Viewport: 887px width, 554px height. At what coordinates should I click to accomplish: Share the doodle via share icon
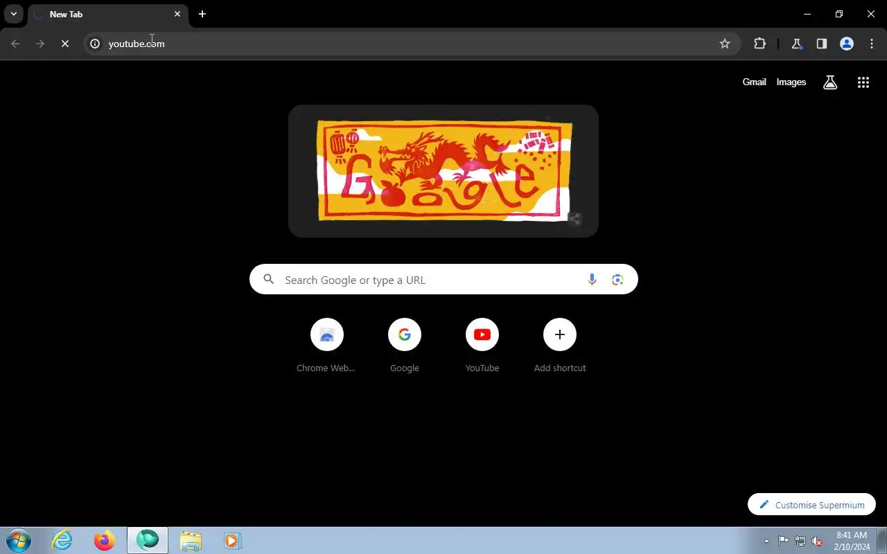click(574, 219)
